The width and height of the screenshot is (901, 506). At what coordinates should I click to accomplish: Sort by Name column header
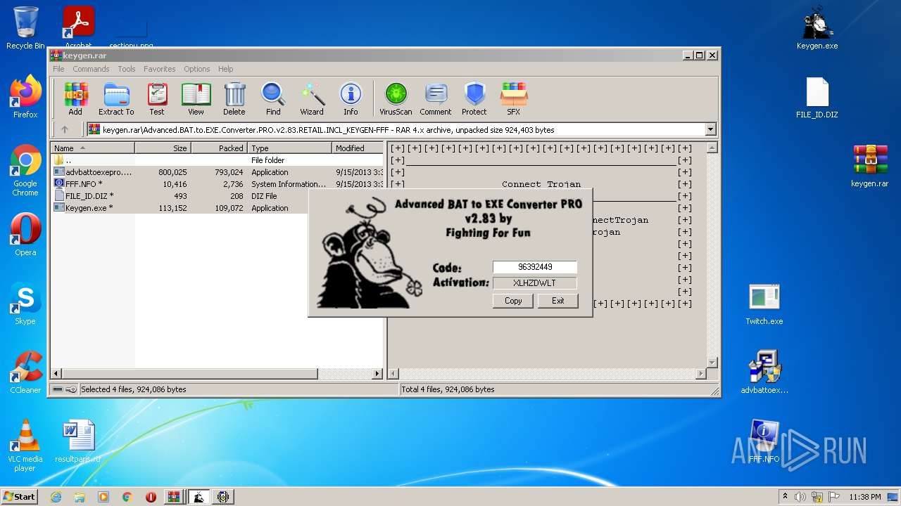pyautogui.click(x=93, y=148)
